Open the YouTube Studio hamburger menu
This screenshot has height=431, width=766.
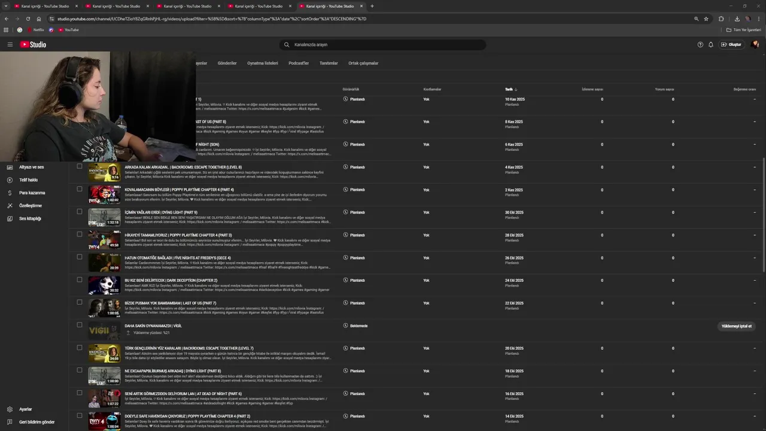10,44
